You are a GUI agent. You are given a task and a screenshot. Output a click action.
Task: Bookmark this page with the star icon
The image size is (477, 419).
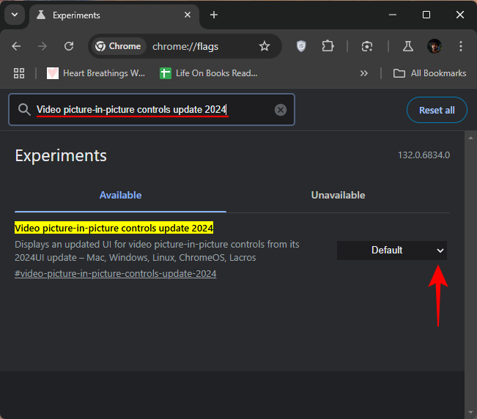tap(265, 46)
